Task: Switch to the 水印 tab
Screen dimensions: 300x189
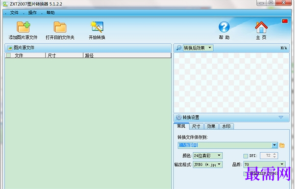Action: 226,126
